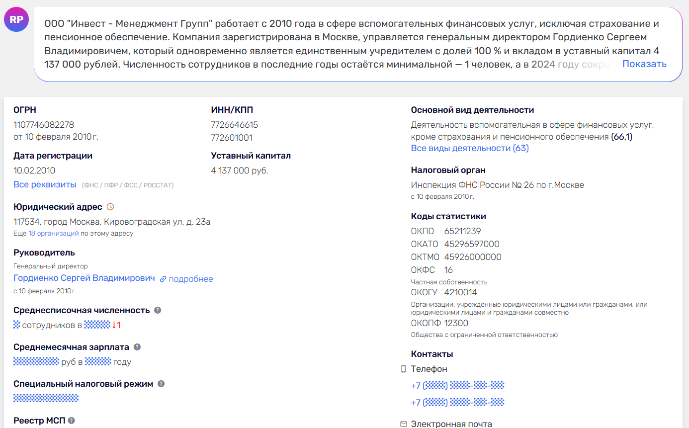689x428 pixels.
Task: Click help icon next to Реестр МСП
Action: (x=72, y=421)
